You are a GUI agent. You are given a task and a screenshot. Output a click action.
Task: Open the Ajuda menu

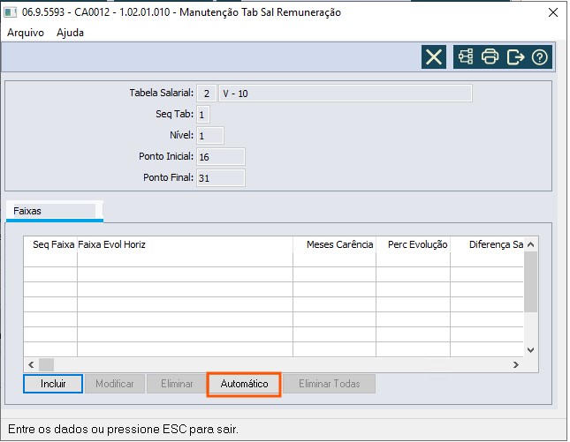70,33
